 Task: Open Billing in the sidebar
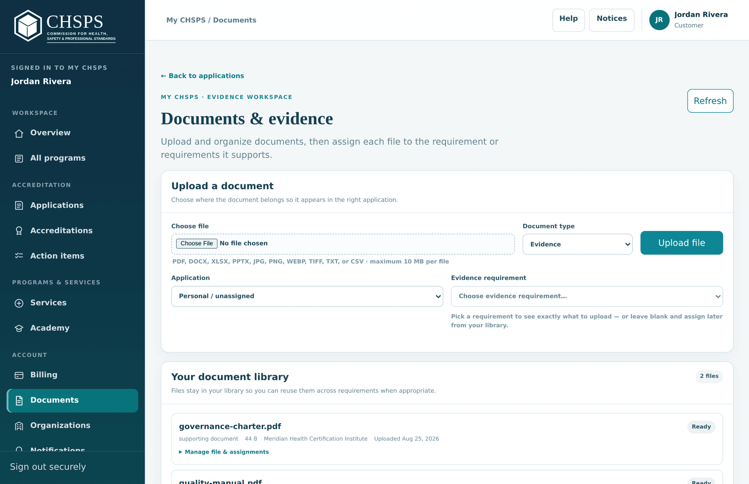click(73, 375)
